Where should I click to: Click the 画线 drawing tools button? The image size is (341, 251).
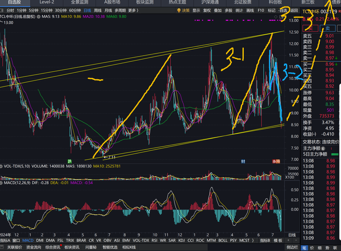[250, 11]
